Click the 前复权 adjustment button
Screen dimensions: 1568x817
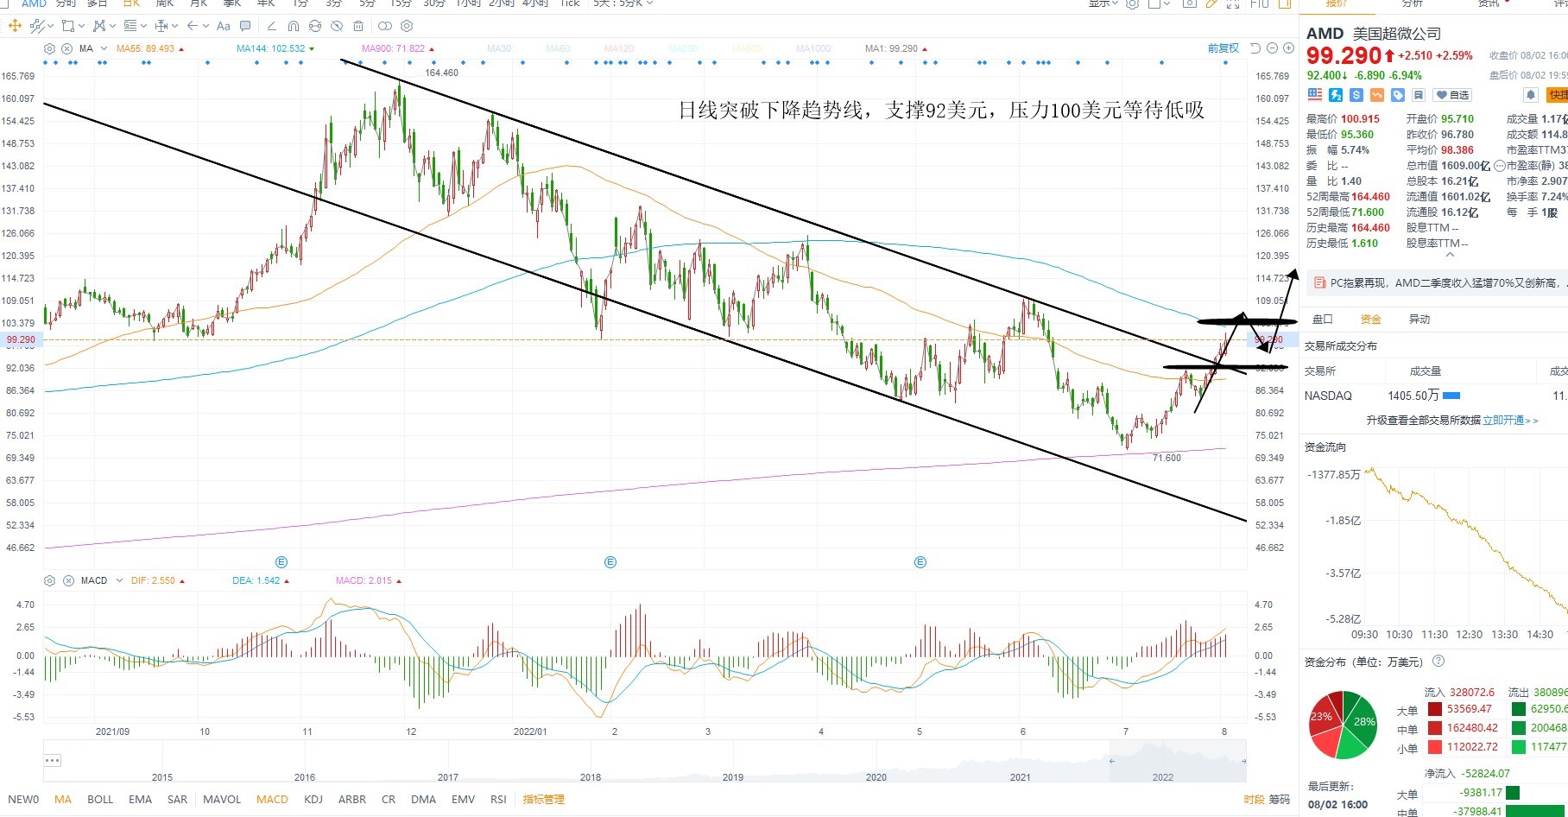pos(1223,48)
